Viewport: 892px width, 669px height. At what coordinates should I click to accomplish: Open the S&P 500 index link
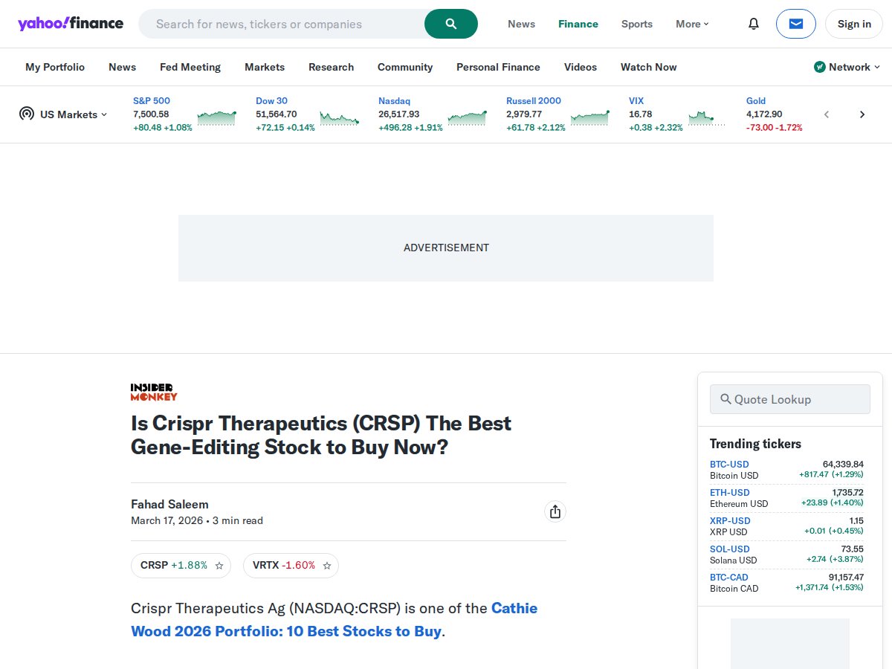[x=152, y=100]
